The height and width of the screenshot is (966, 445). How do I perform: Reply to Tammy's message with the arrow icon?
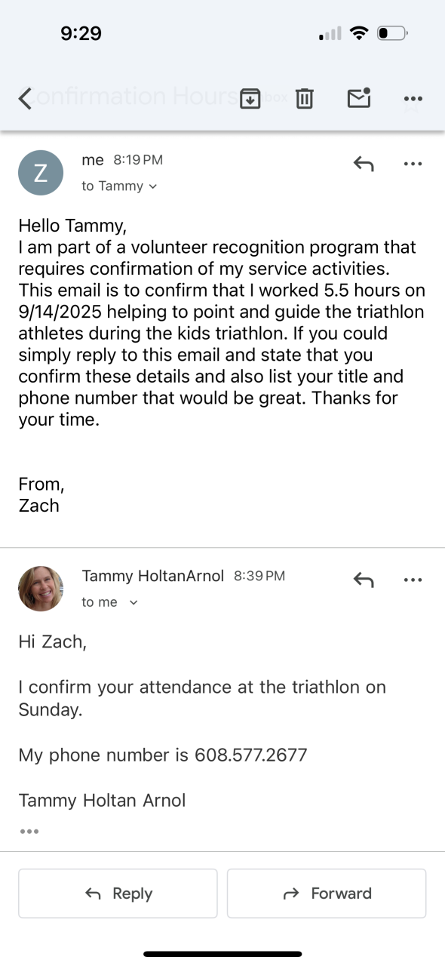click(364, 580)
